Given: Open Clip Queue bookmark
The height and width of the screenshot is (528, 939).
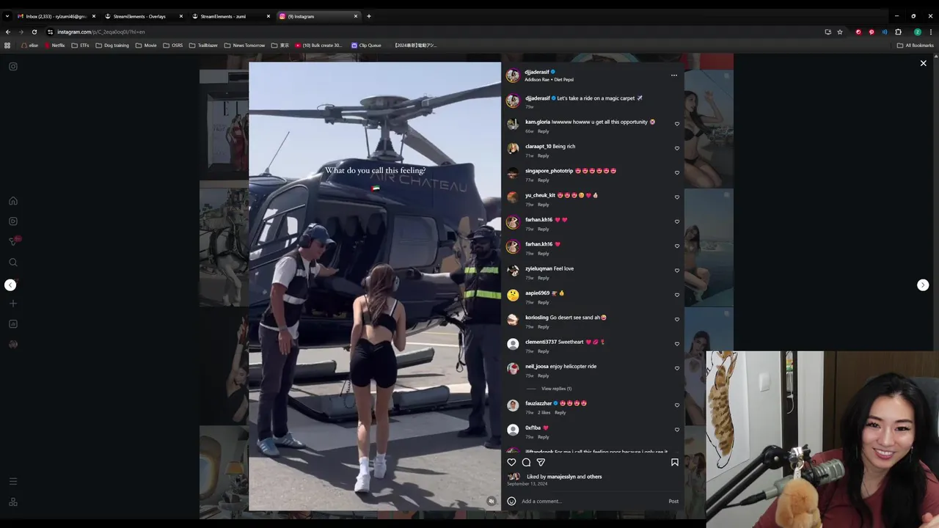Looking at the screenshot, I should [367, 45].
